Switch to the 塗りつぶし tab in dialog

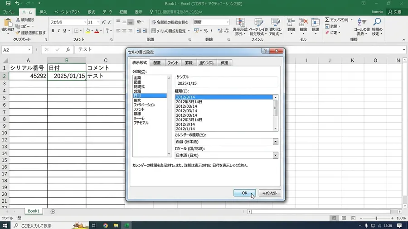point(207,63)
